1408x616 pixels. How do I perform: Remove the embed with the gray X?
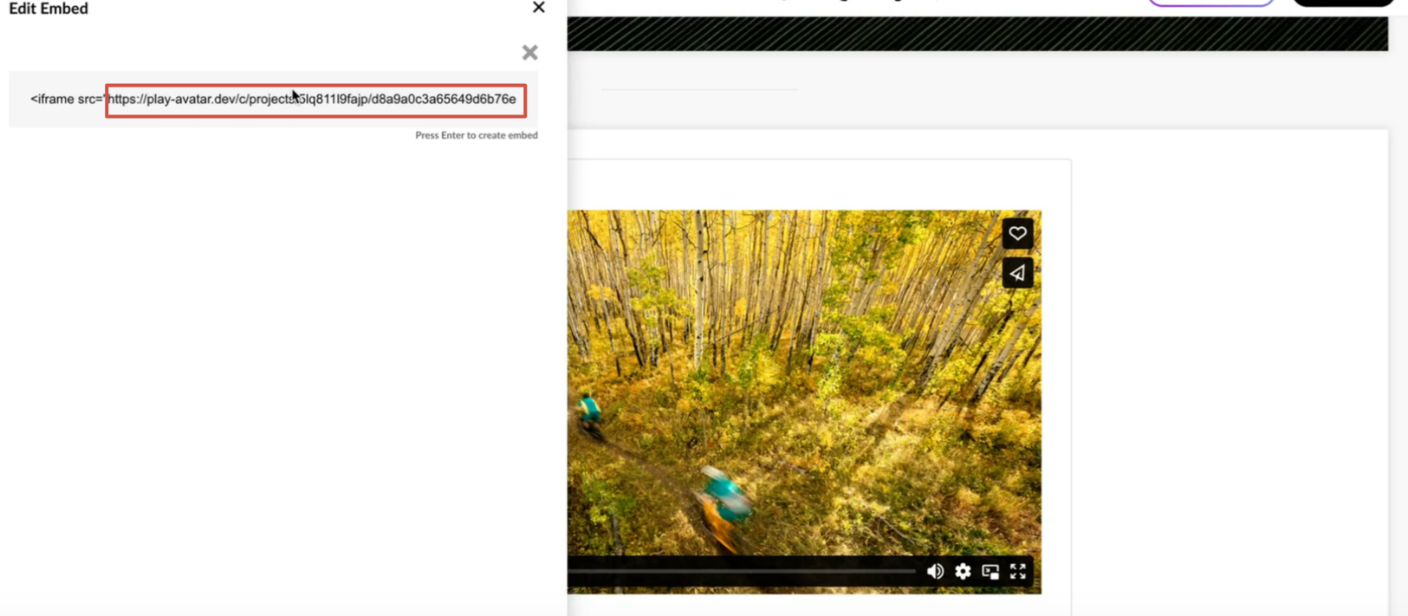tap(529, 53)
